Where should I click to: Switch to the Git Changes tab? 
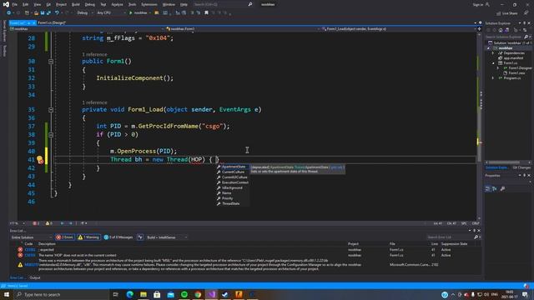521,167
